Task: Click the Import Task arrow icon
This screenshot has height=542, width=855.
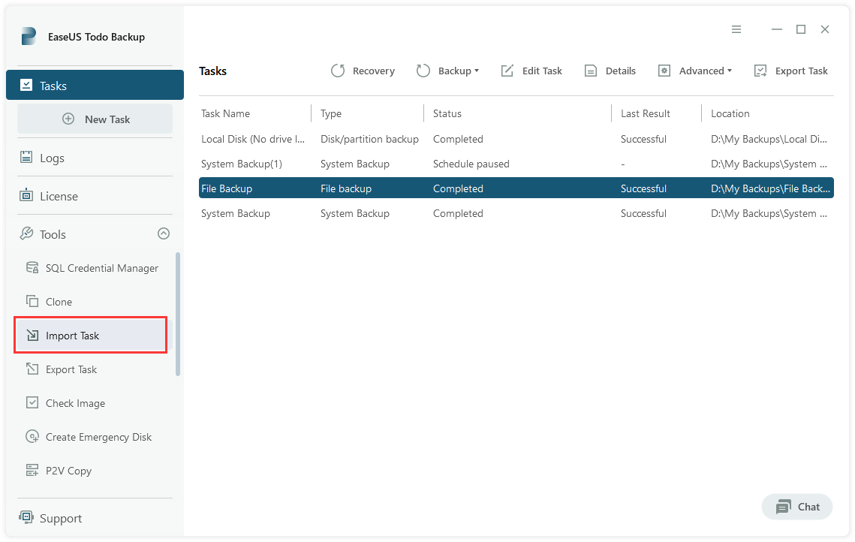Action: click(32, 335)
